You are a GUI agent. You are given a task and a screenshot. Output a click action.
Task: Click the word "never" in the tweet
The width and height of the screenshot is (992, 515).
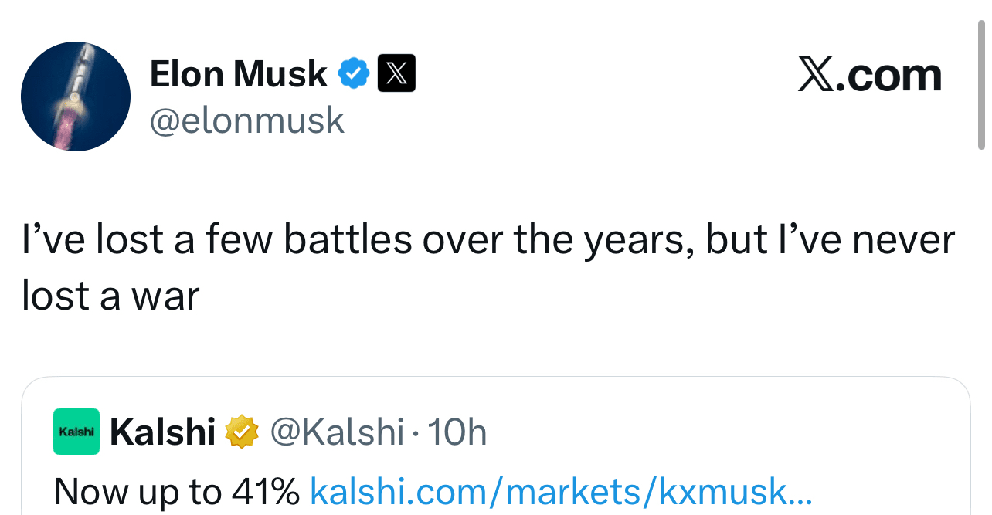[x=903, y=240]
